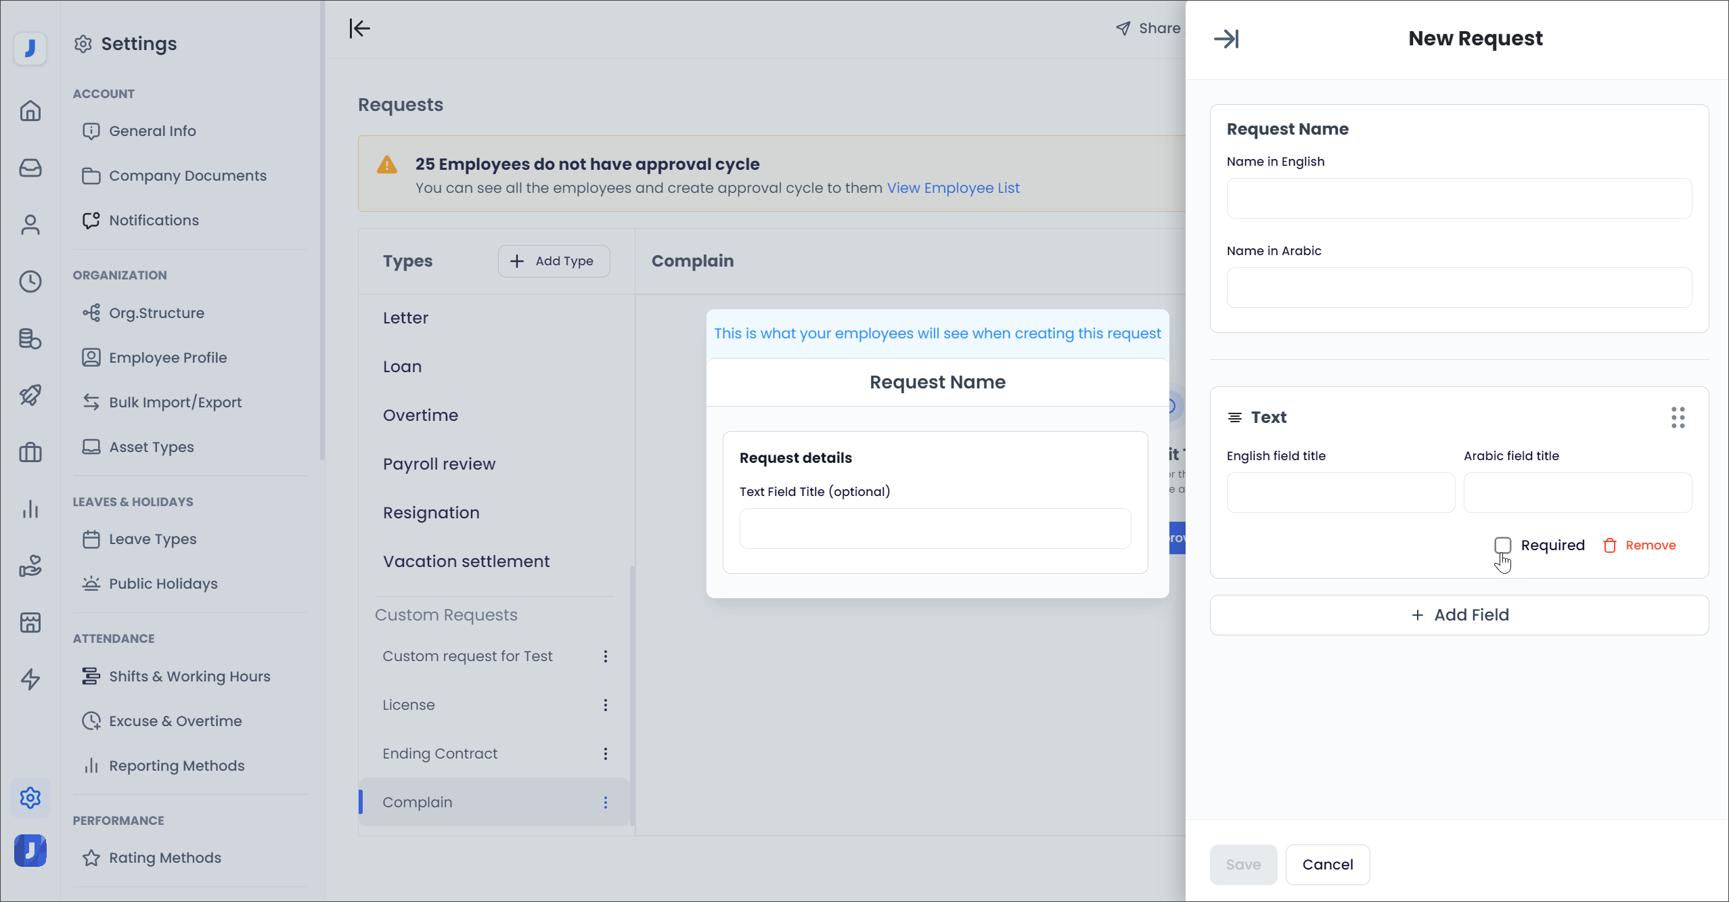Click the Name in English input field
This screenshot has width=1729, height=902.
[1459, 198]
